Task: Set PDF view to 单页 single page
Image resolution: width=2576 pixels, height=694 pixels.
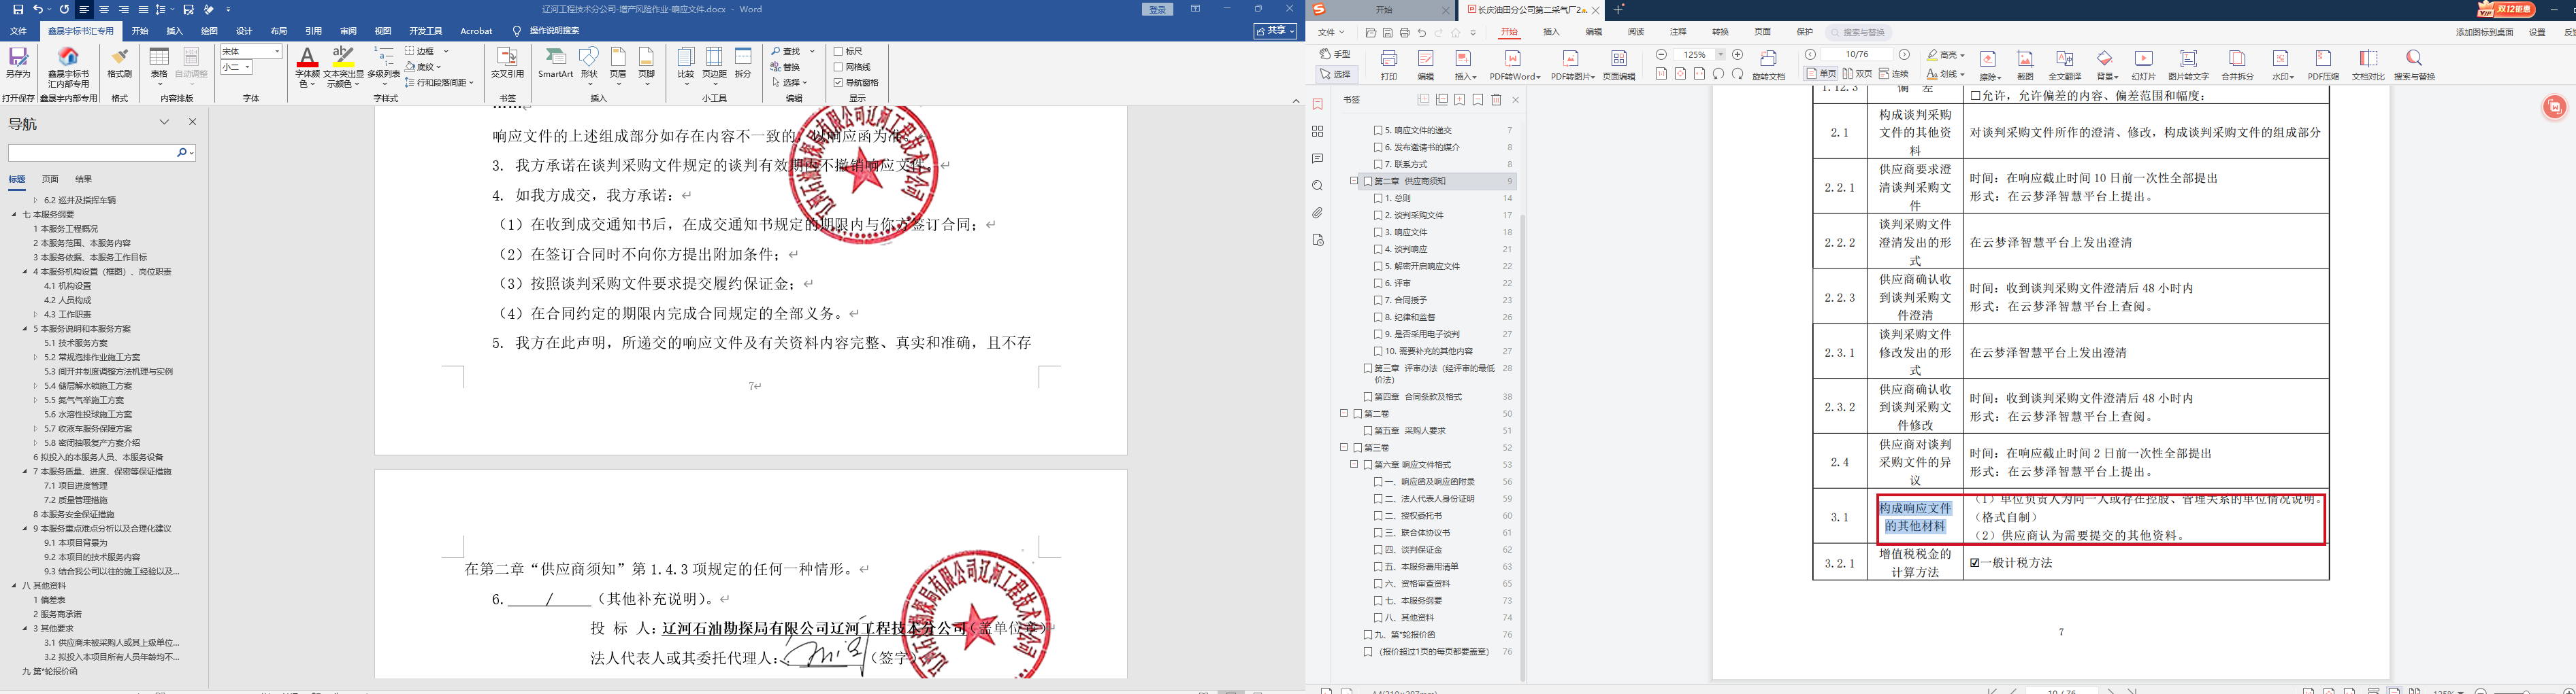Action: [1821, 74]
